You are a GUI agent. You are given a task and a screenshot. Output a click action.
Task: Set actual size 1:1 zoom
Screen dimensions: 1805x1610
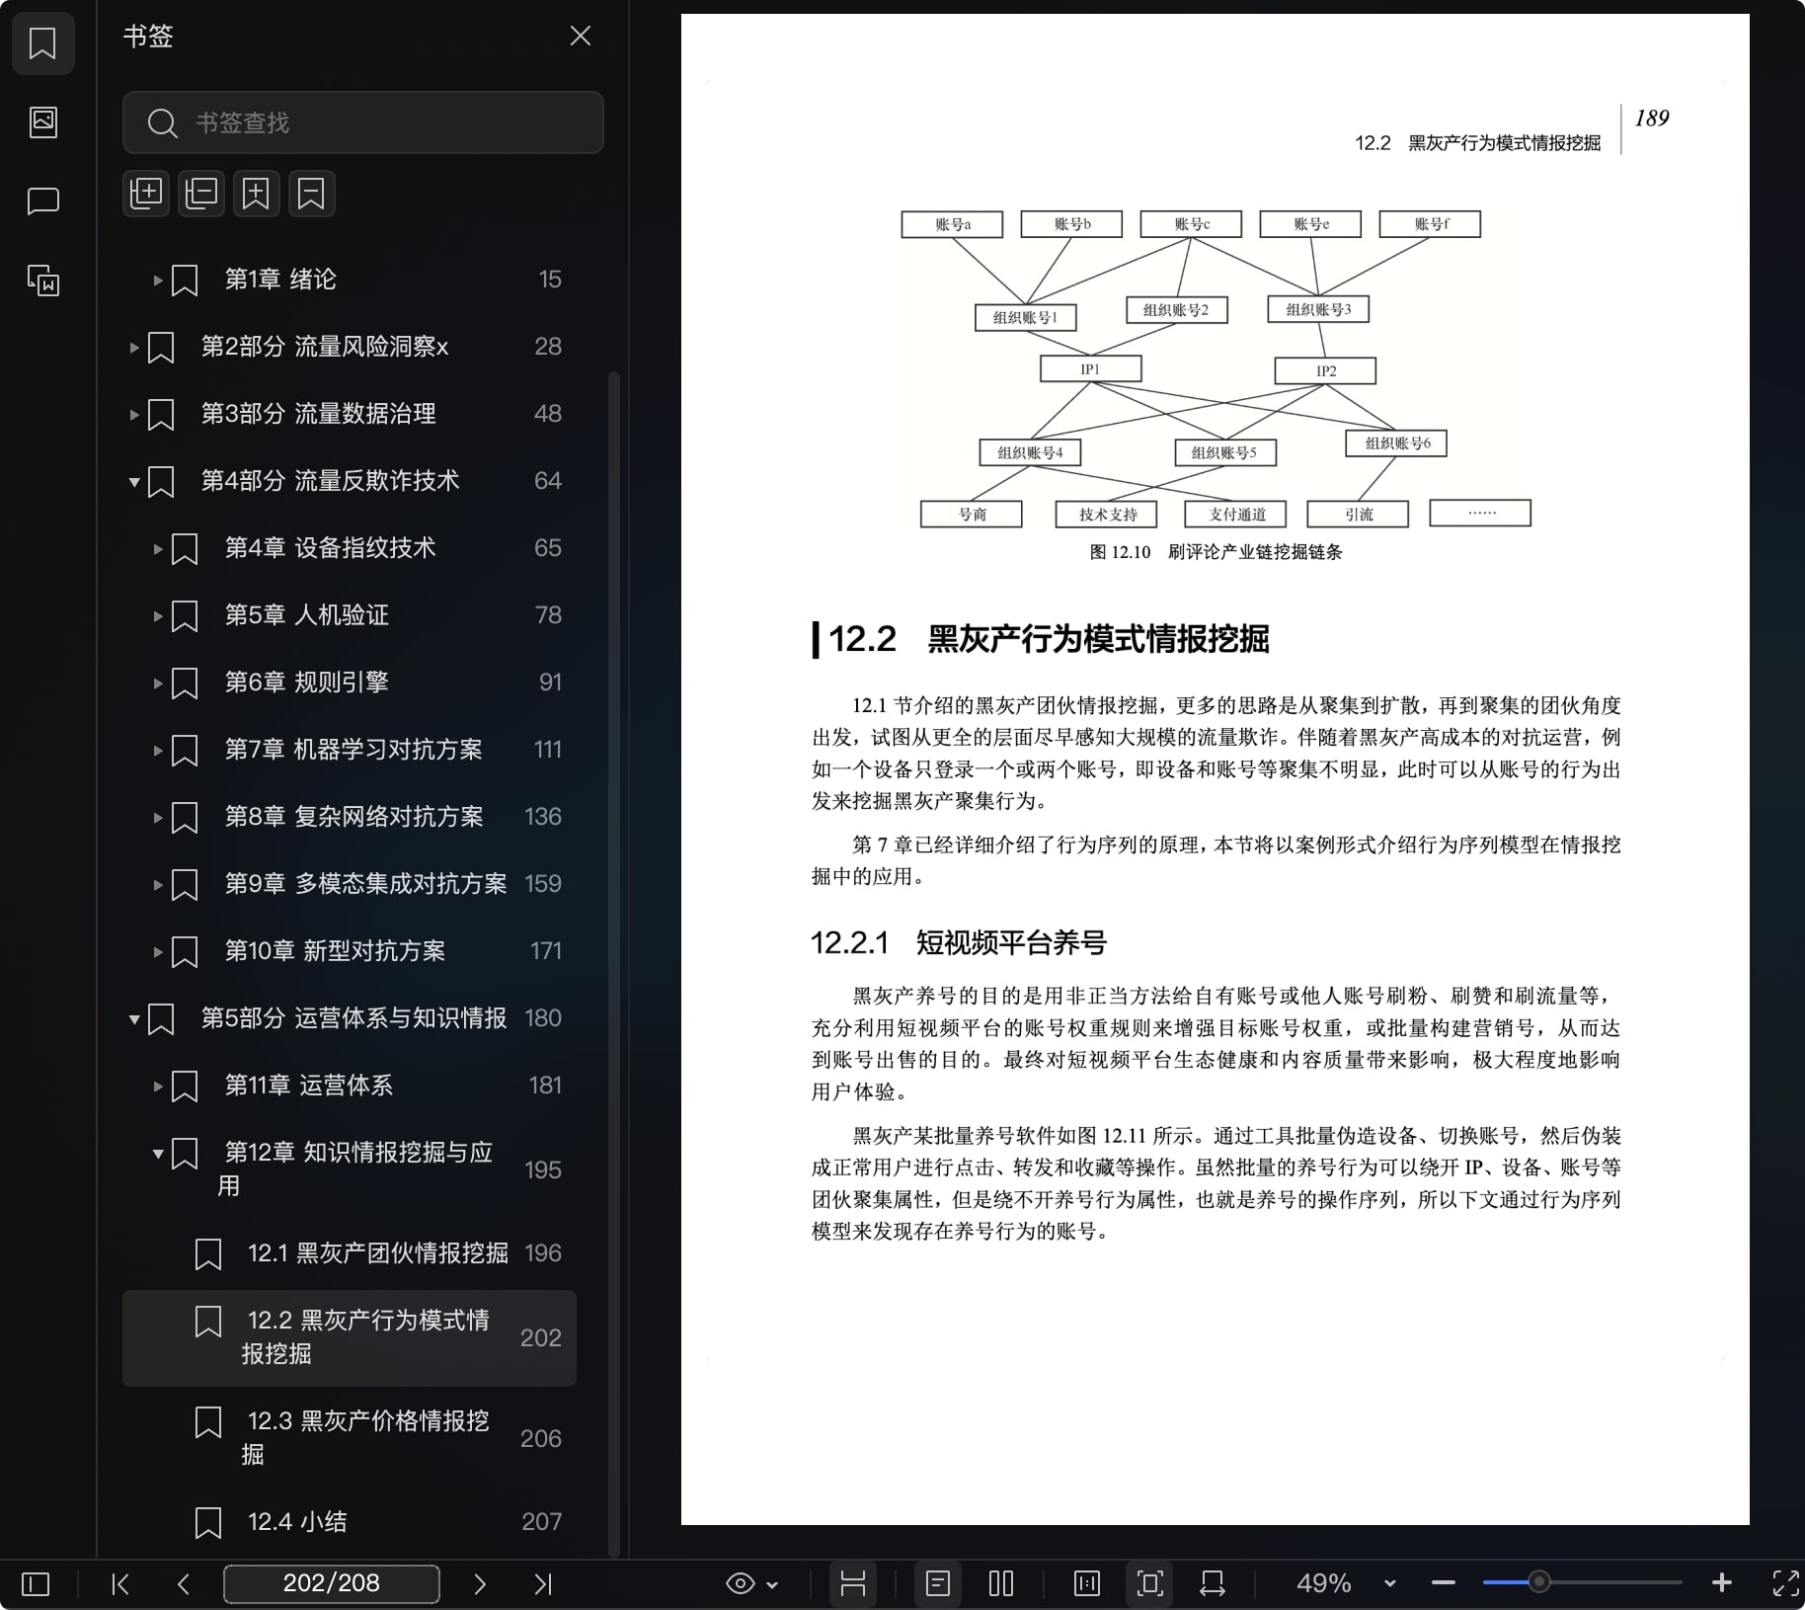tap(1086, 1584)
